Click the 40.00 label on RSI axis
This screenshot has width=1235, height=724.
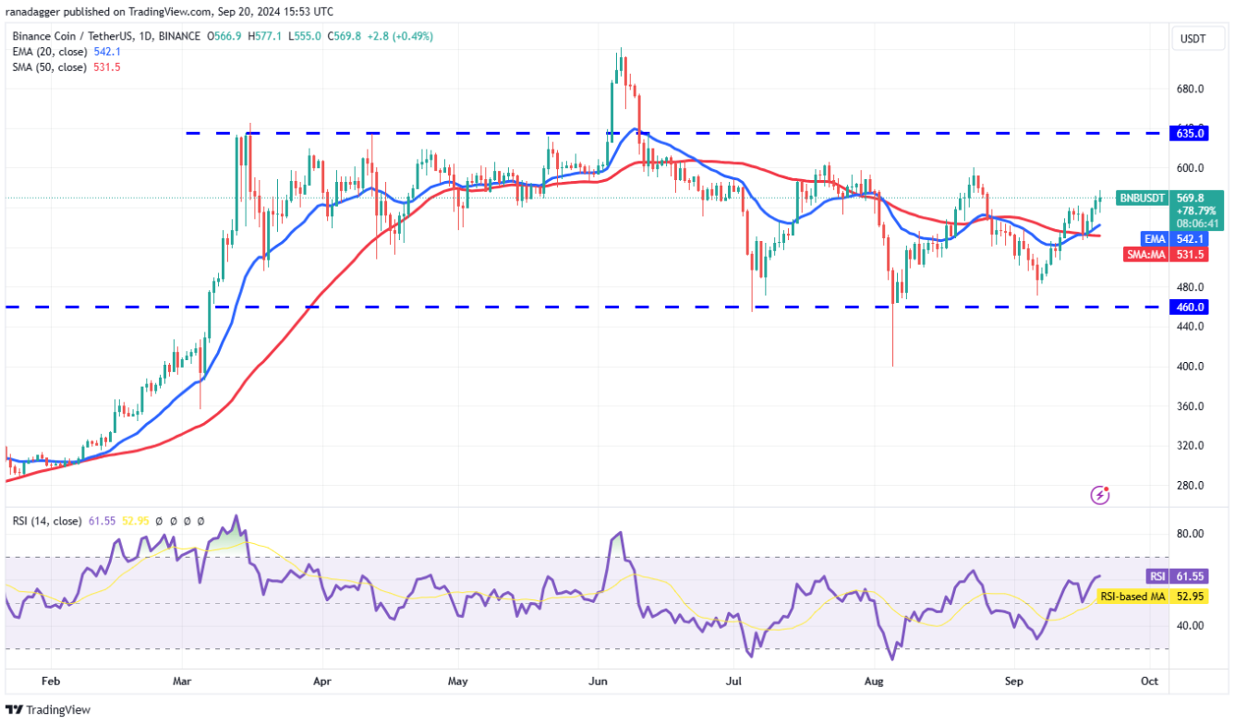coord(1188,625)
